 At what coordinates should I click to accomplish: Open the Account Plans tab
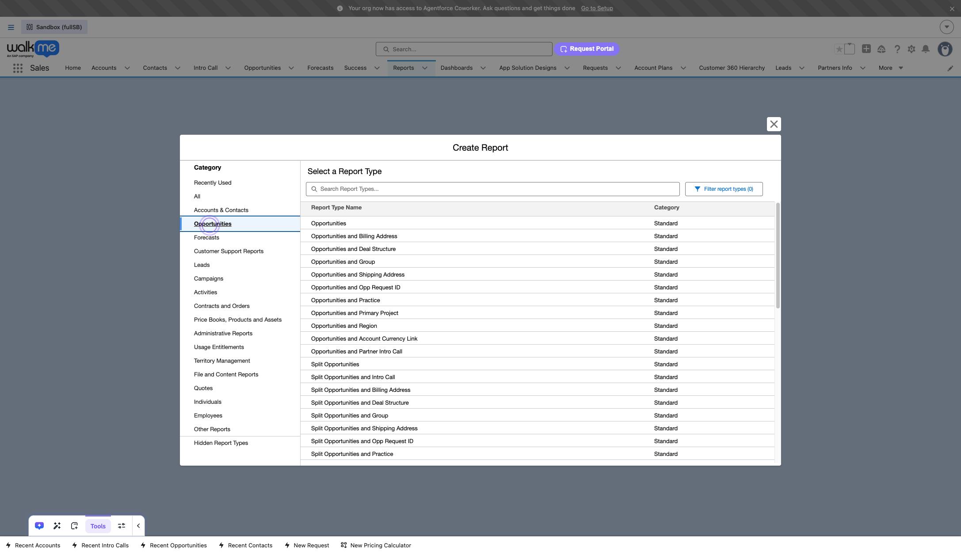[x=653, y=68]
